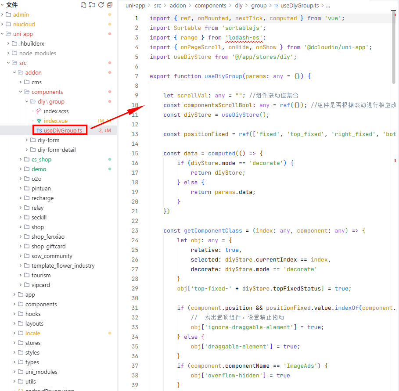Click the 'group' breadcrumb segment
This screenshot has height=391, width=399.
(x=259, y=6)
